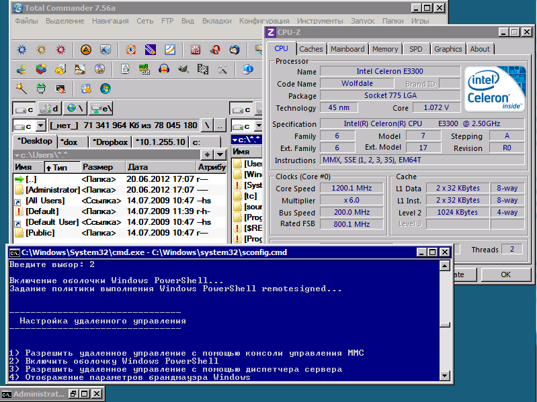The width and height of the screenshot is (537, 402).
Task: Click the orange gear toolbar icon
Action: (x=42, y=50)
